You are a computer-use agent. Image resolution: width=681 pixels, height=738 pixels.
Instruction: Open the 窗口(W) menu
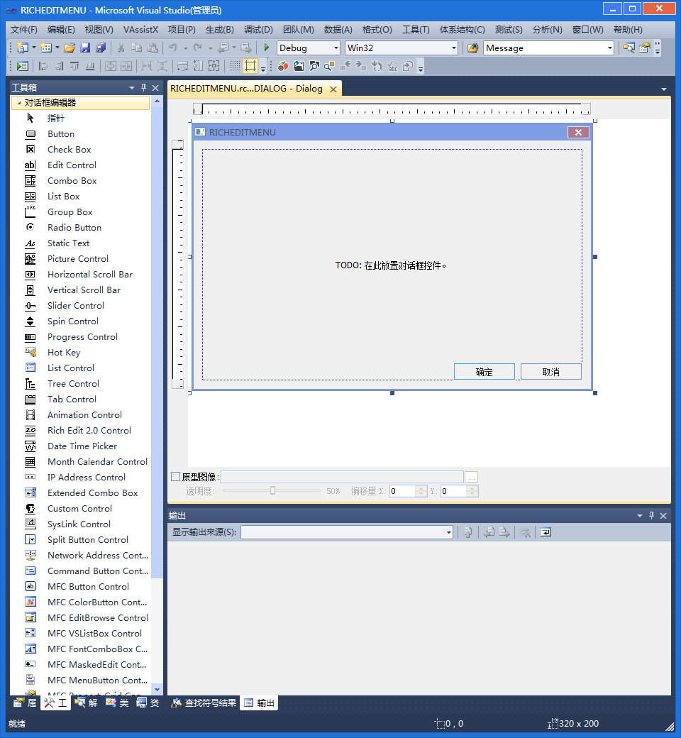(x=587, y=30)
